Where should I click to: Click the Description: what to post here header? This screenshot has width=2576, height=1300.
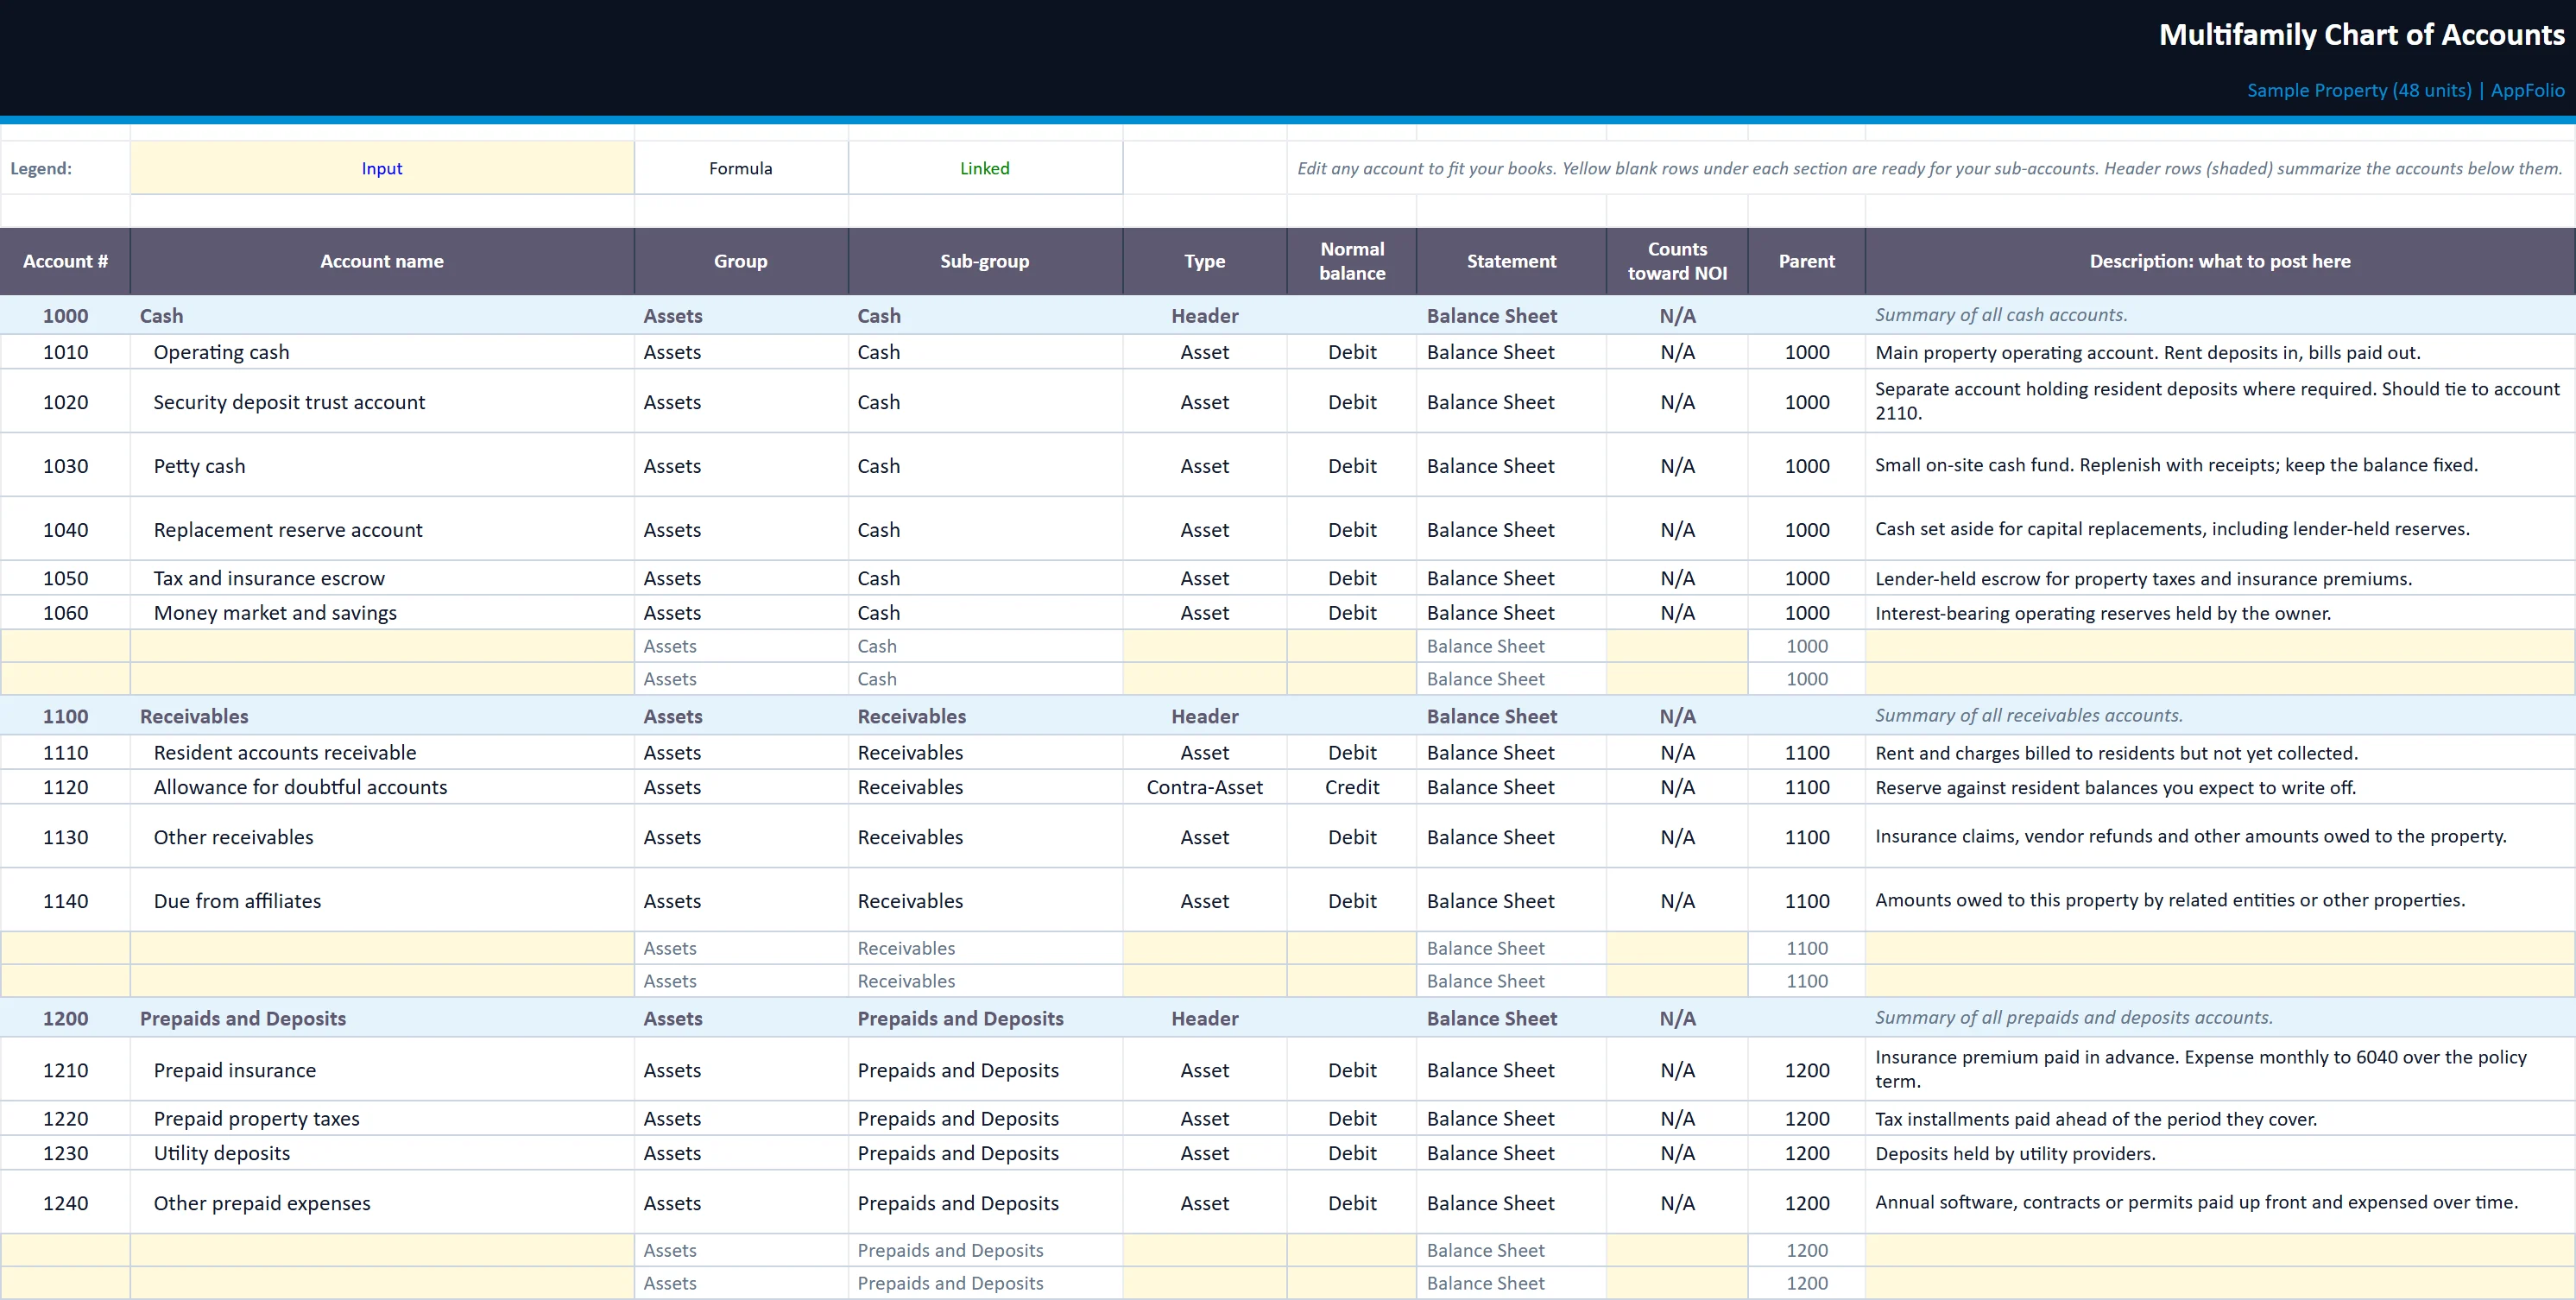point(2220,261)
